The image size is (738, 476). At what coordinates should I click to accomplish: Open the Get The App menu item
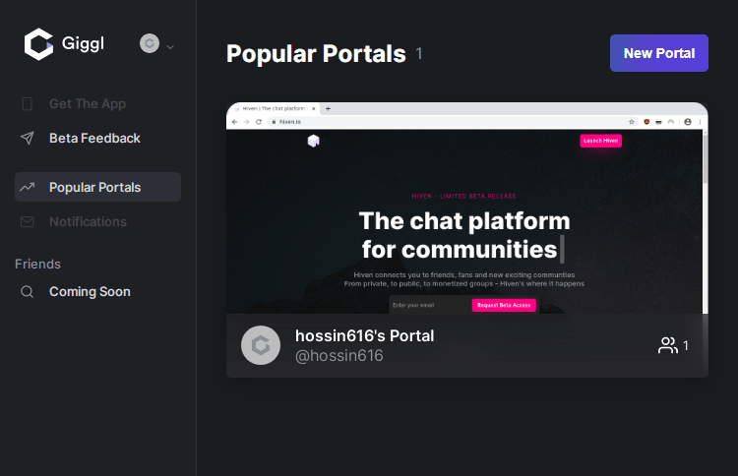(88, 104)
